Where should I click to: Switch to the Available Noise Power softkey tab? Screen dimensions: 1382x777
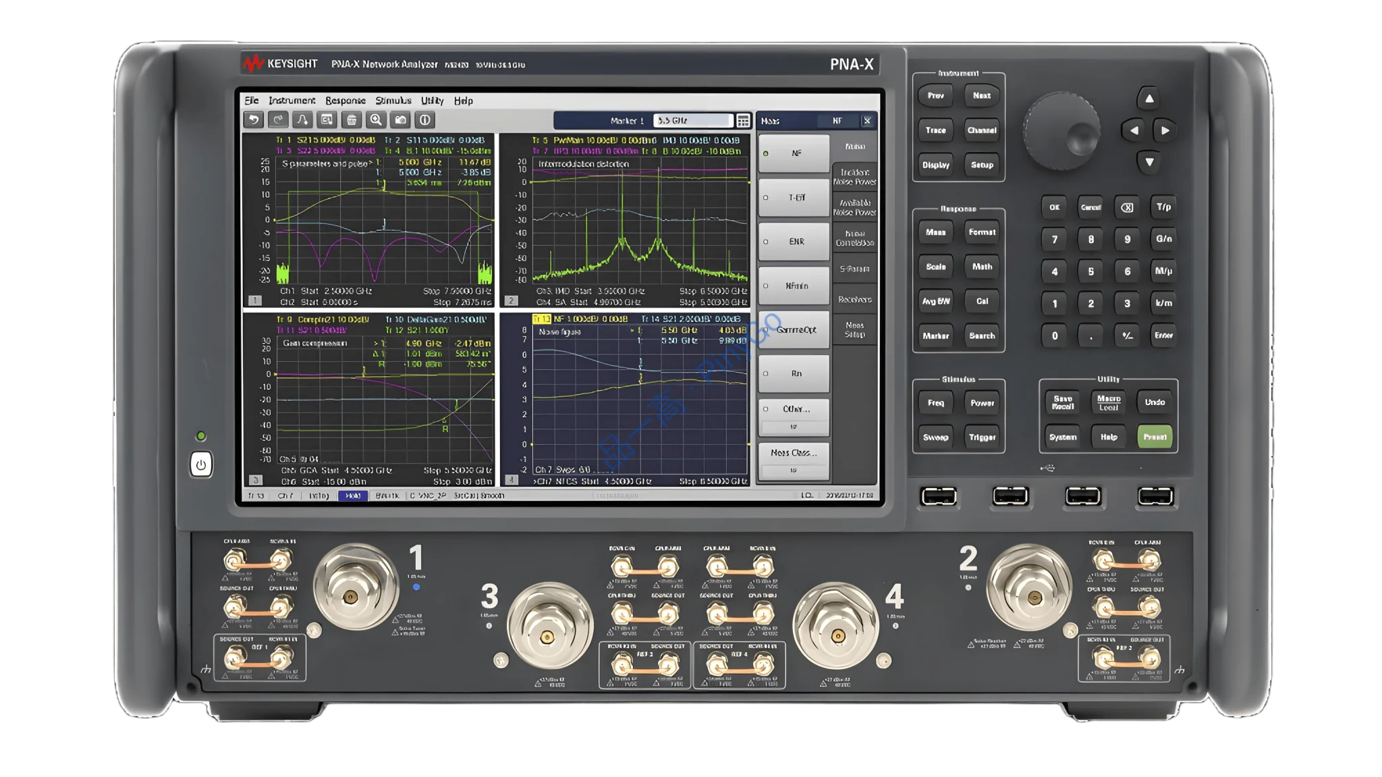[855, 207]
